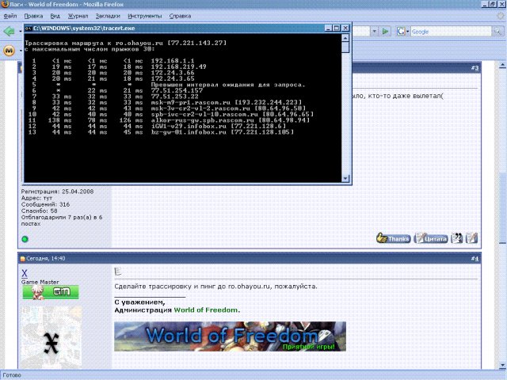Click the Готово status bar text
The width and height of the screenshot is (507, 380).
pyautogui.click(x=12, y=375)
